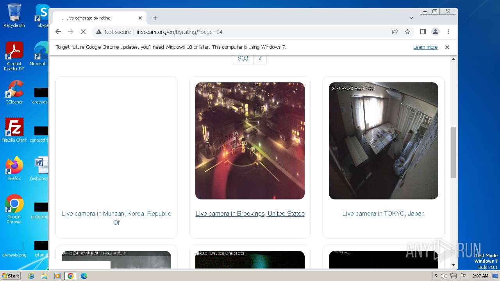Open the Chrome profile avatar
This screenshot has width=500, height=281.
(x=436, y=32)
